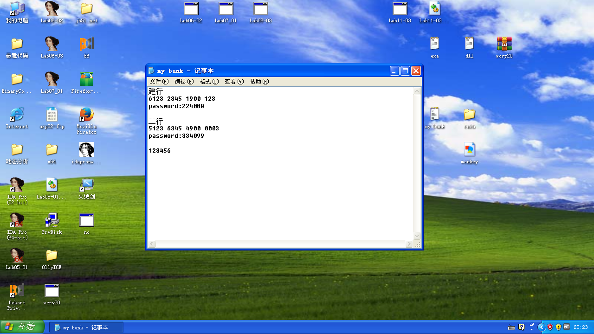Click the language bar help icon
Screen dimensions: 594x334
(x=522, y=328)
